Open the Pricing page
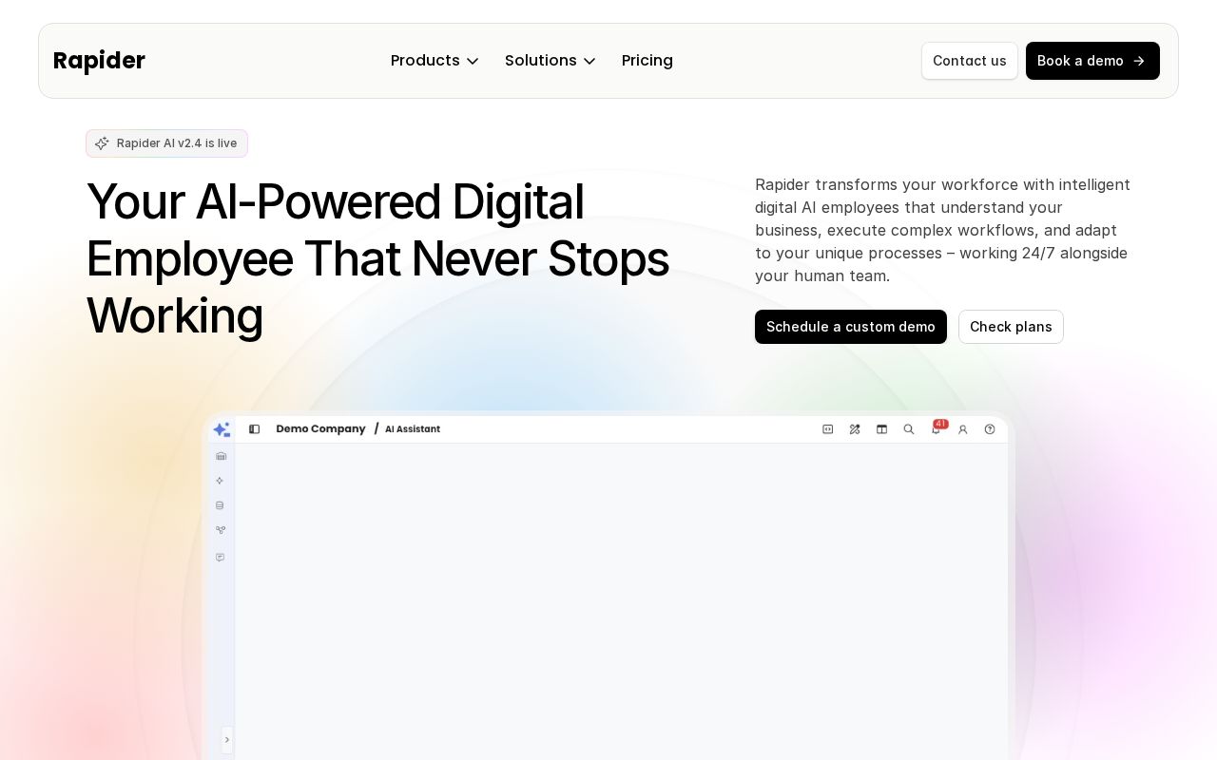 point(647,61)
